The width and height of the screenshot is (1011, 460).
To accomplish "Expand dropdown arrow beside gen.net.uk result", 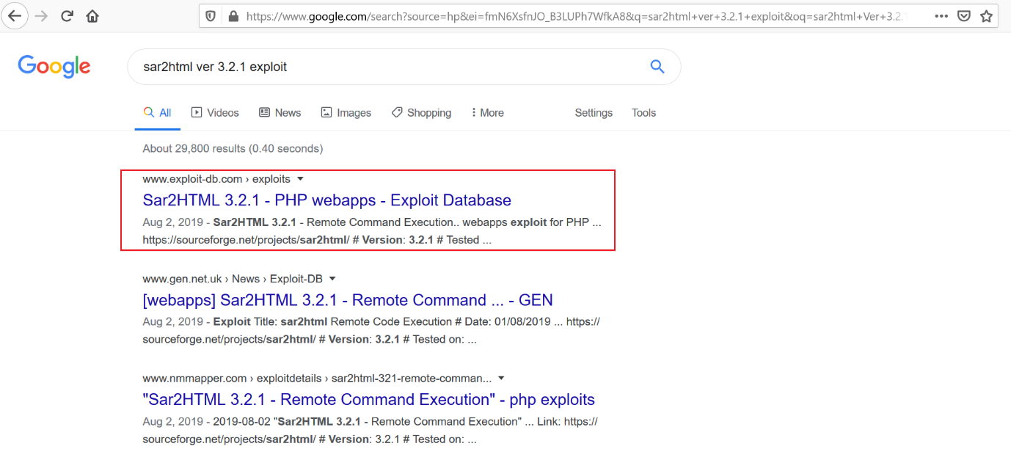I will pyautogui.click(x=332, y=279).
